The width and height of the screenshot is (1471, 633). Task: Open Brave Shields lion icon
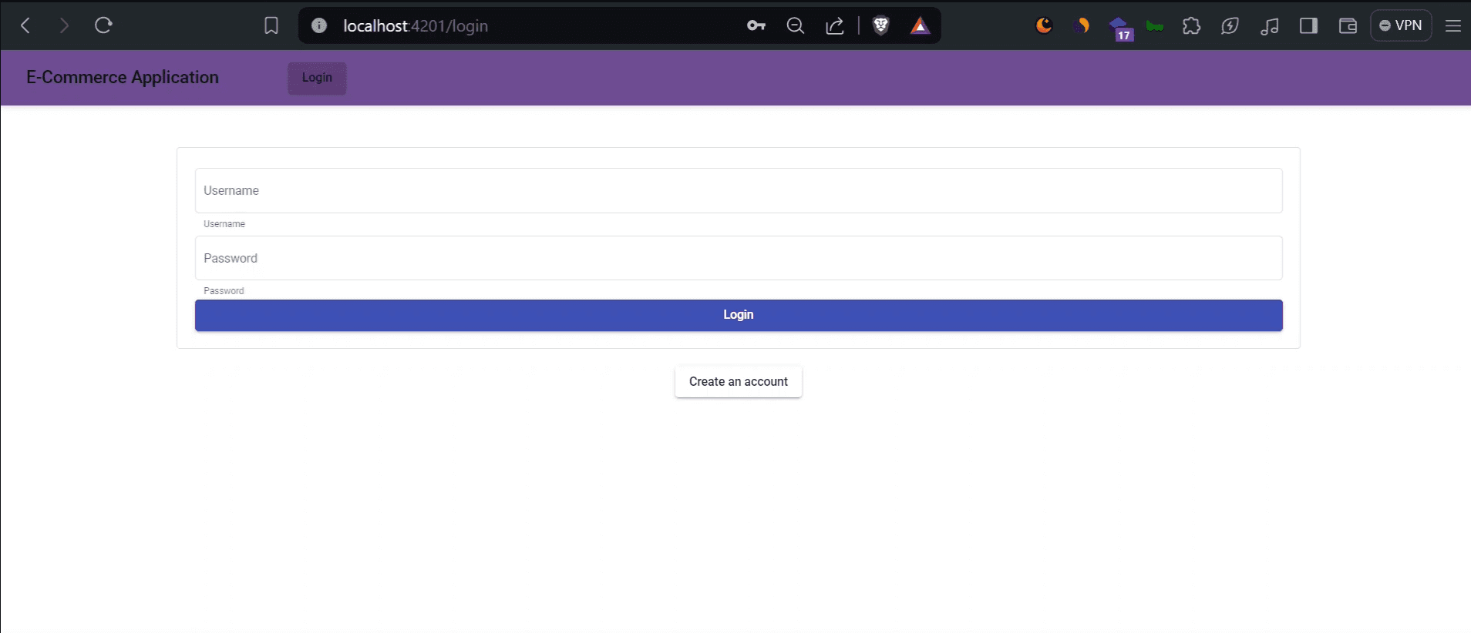click(880, 26)
